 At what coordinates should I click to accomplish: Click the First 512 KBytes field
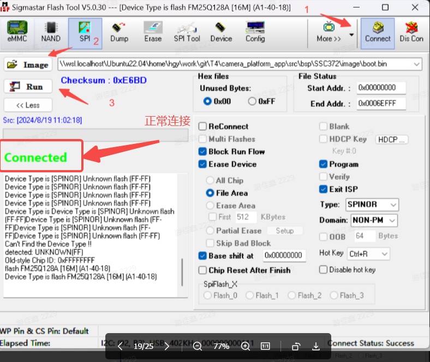[x=246, y=217]
